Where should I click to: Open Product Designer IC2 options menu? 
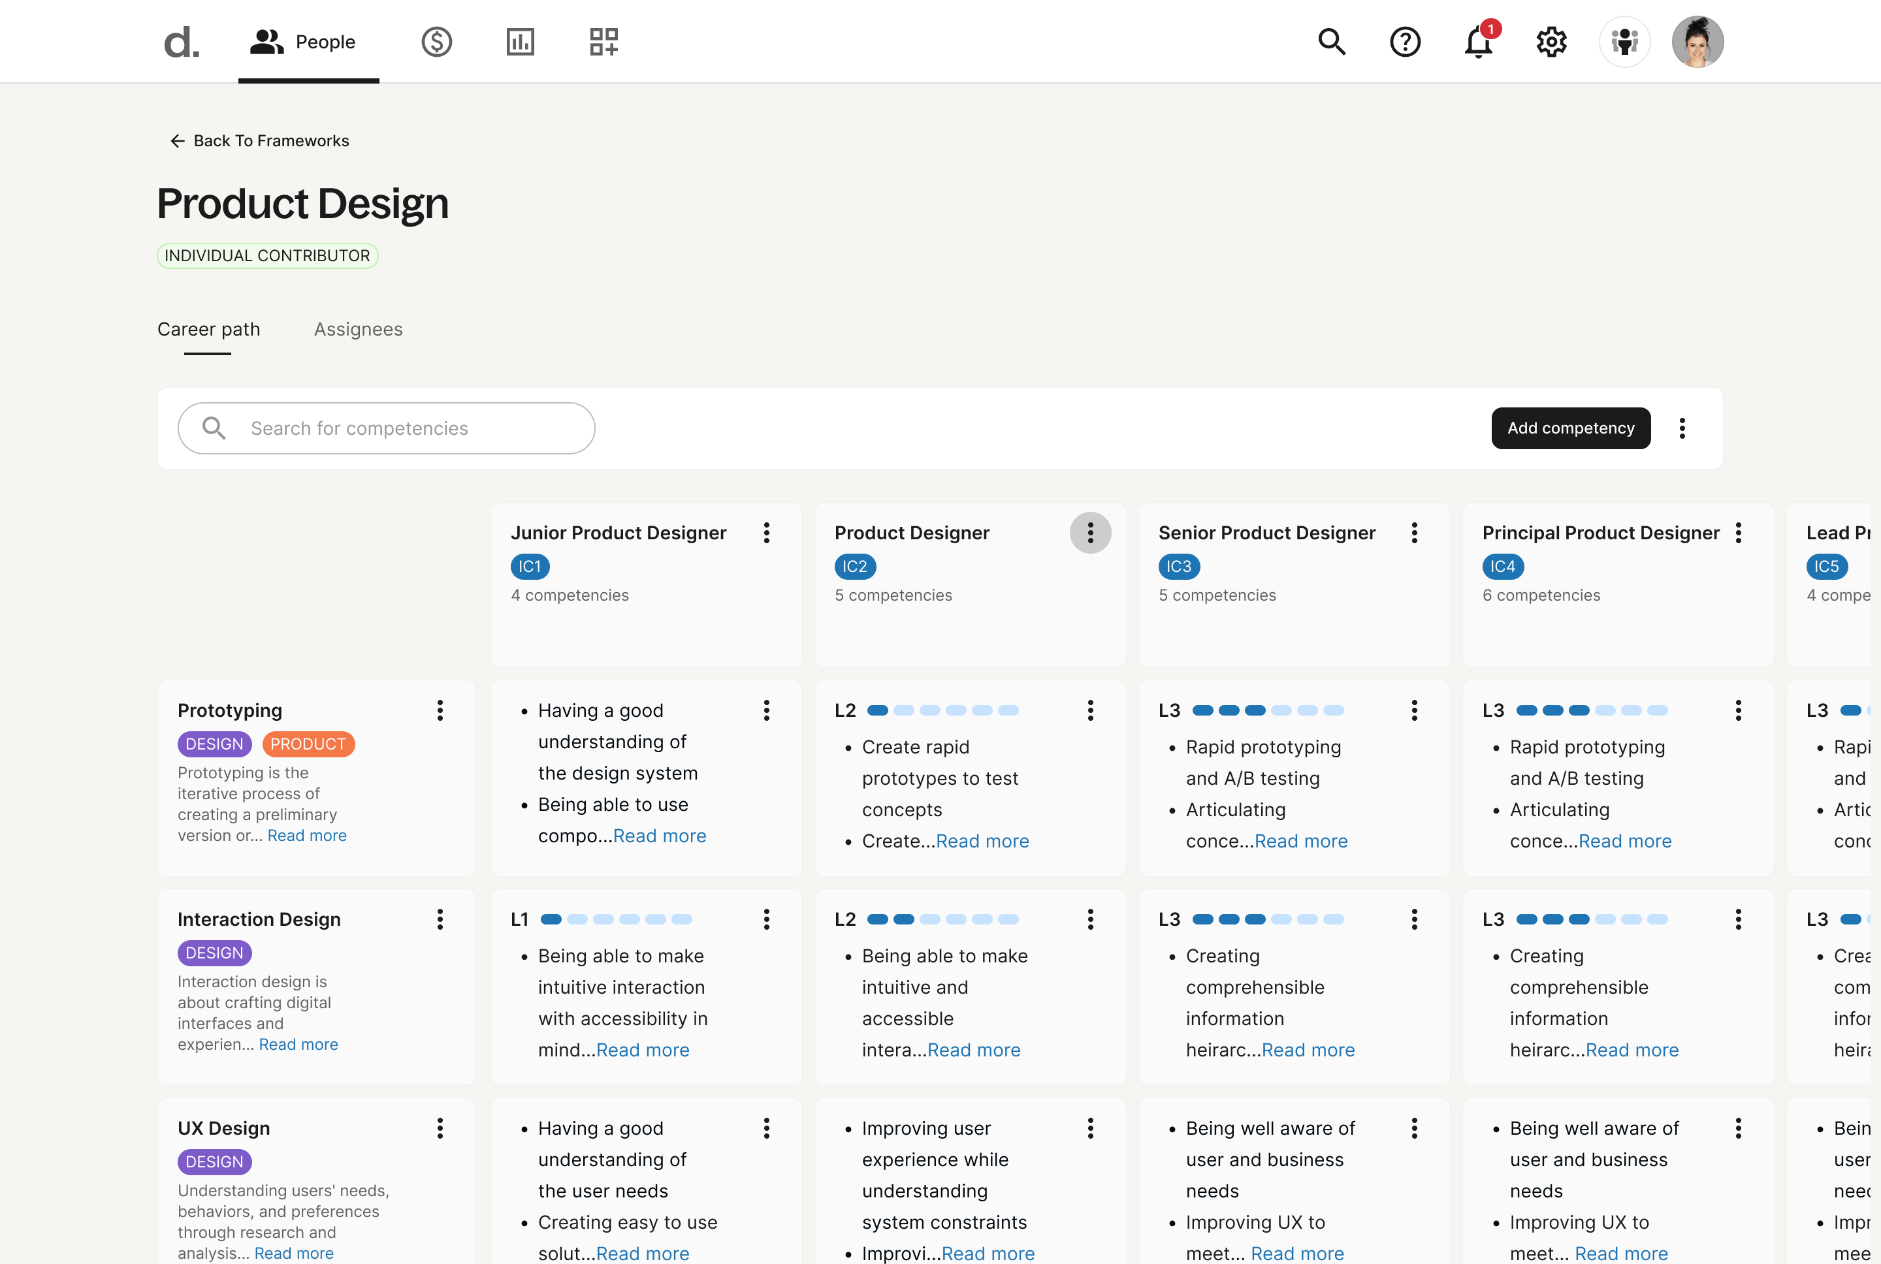tap(1090, 533)
